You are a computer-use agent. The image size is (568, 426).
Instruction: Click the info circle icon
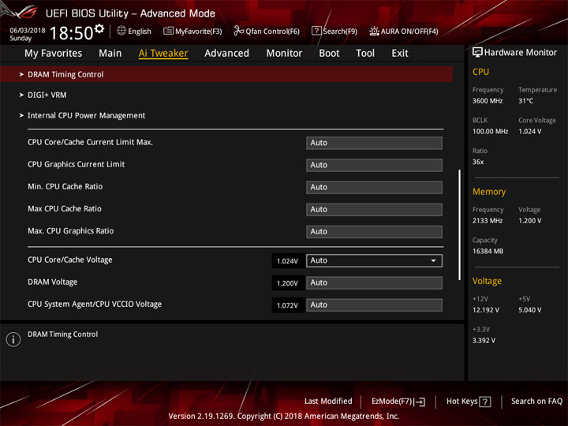13,339
